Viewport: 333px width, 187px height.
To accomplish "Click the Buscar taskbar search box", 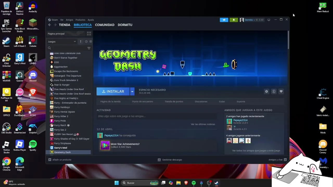I will pos(140,183).
